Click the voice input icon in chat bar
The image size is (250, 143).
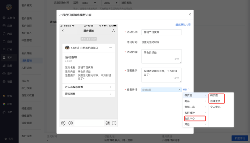pyautogui.click(x=71, y=123)
